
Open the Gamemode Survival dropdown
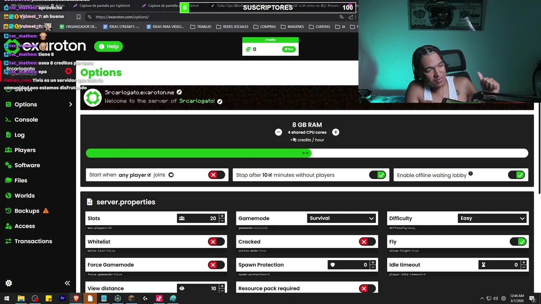pos(342,218)
